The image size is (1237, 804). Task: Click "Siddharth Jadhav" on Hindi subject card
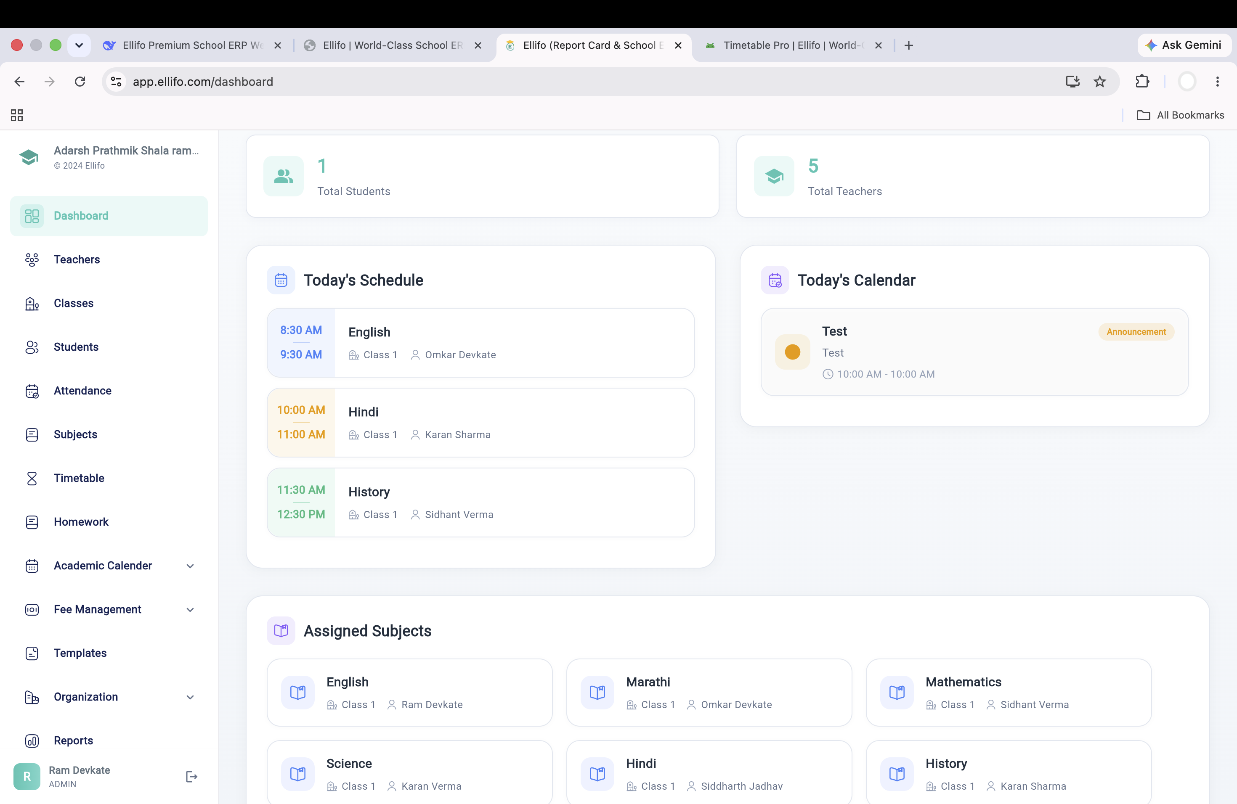tap(742, 786)
